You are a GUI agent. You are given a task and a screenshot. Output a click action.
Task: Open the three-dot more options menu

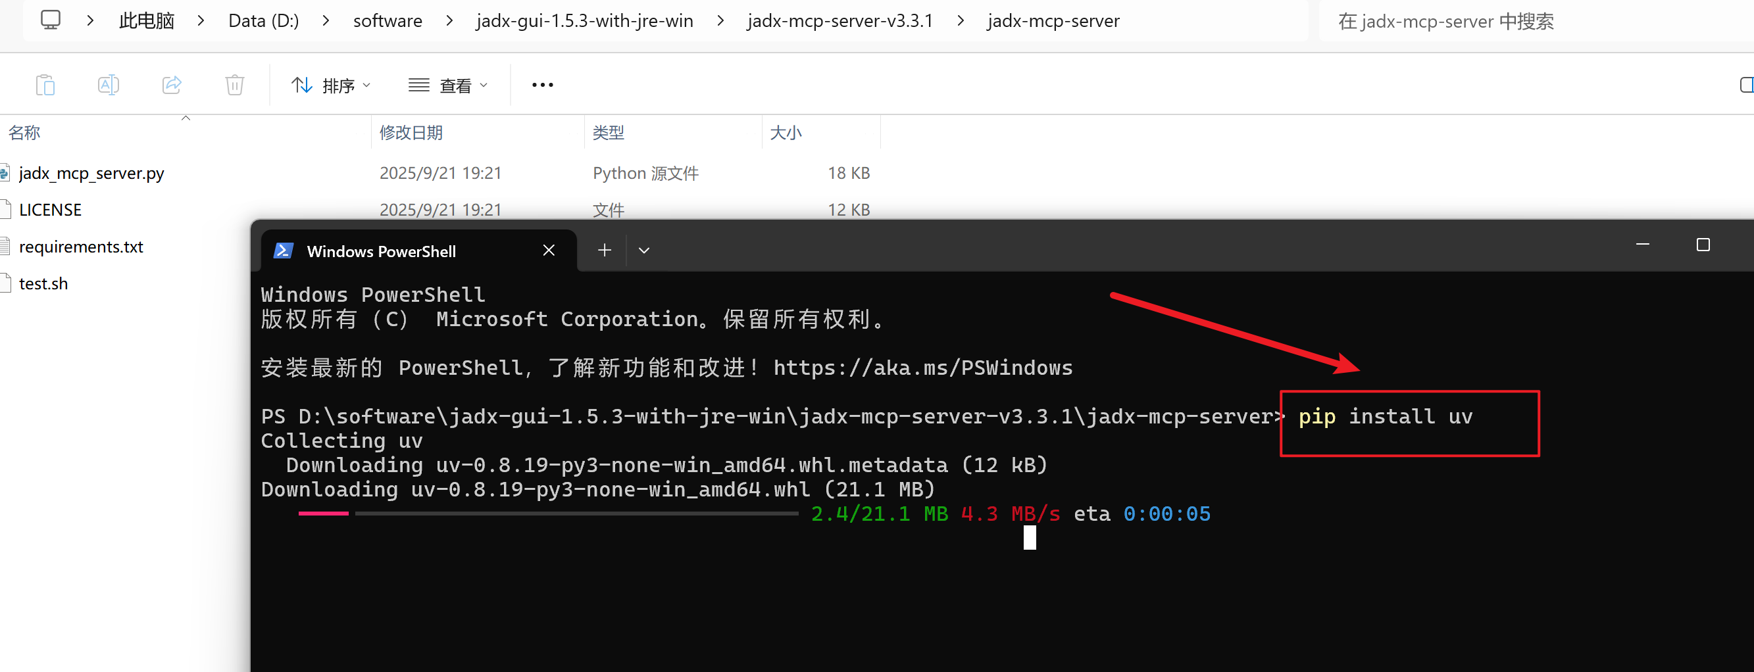pos(542,85)
